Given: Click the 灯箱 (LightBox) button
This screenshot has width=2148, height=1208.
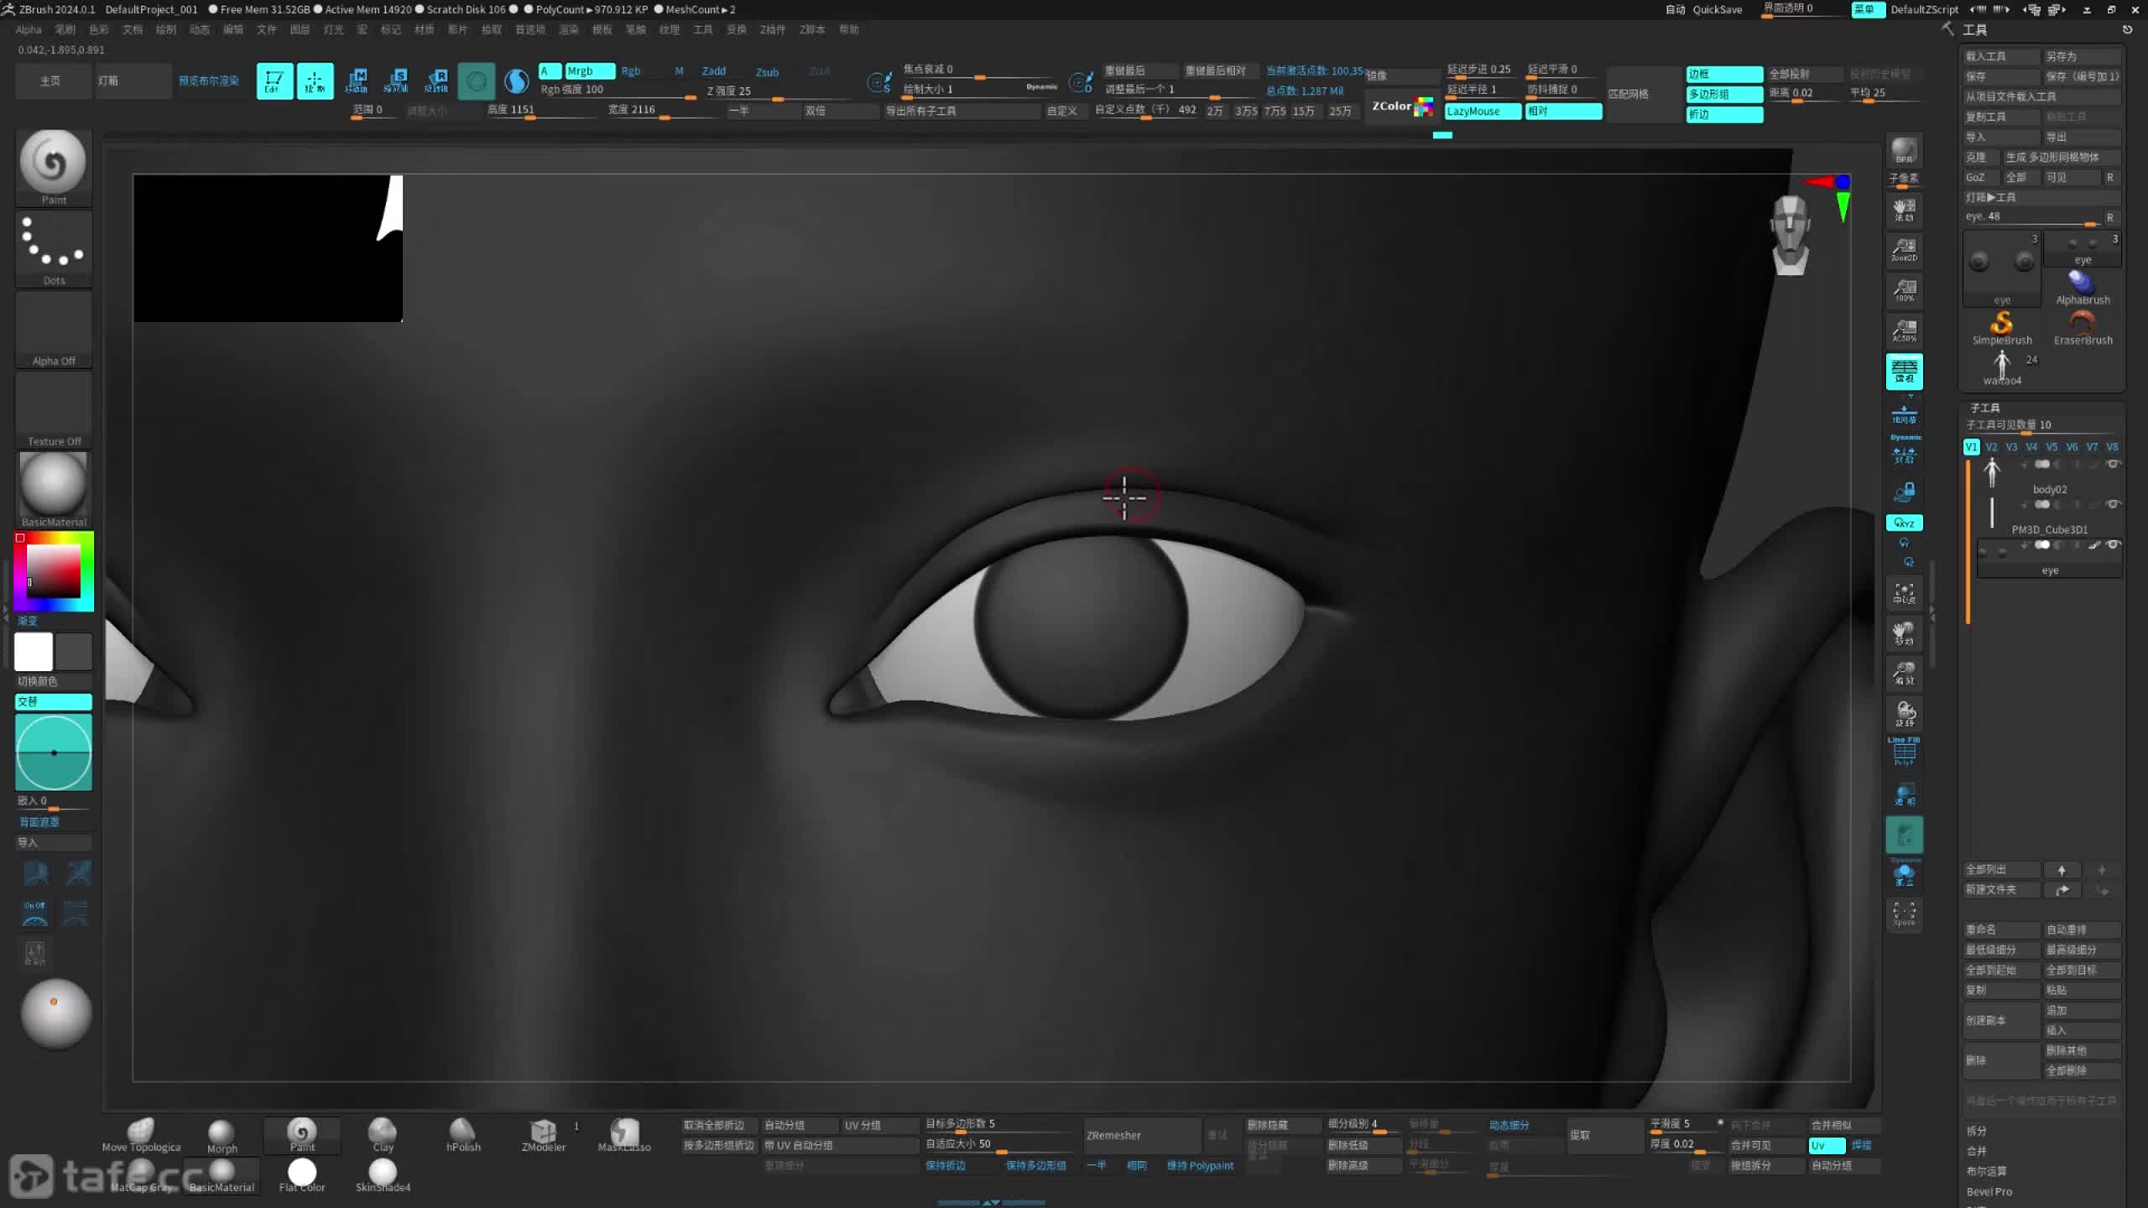Looking at the screenshot, I should point(133,81).
